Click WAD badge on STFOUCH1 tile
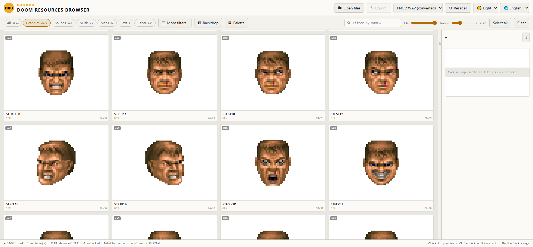The width and height of the screenshot is (533, 247). (x=225, y=128)
